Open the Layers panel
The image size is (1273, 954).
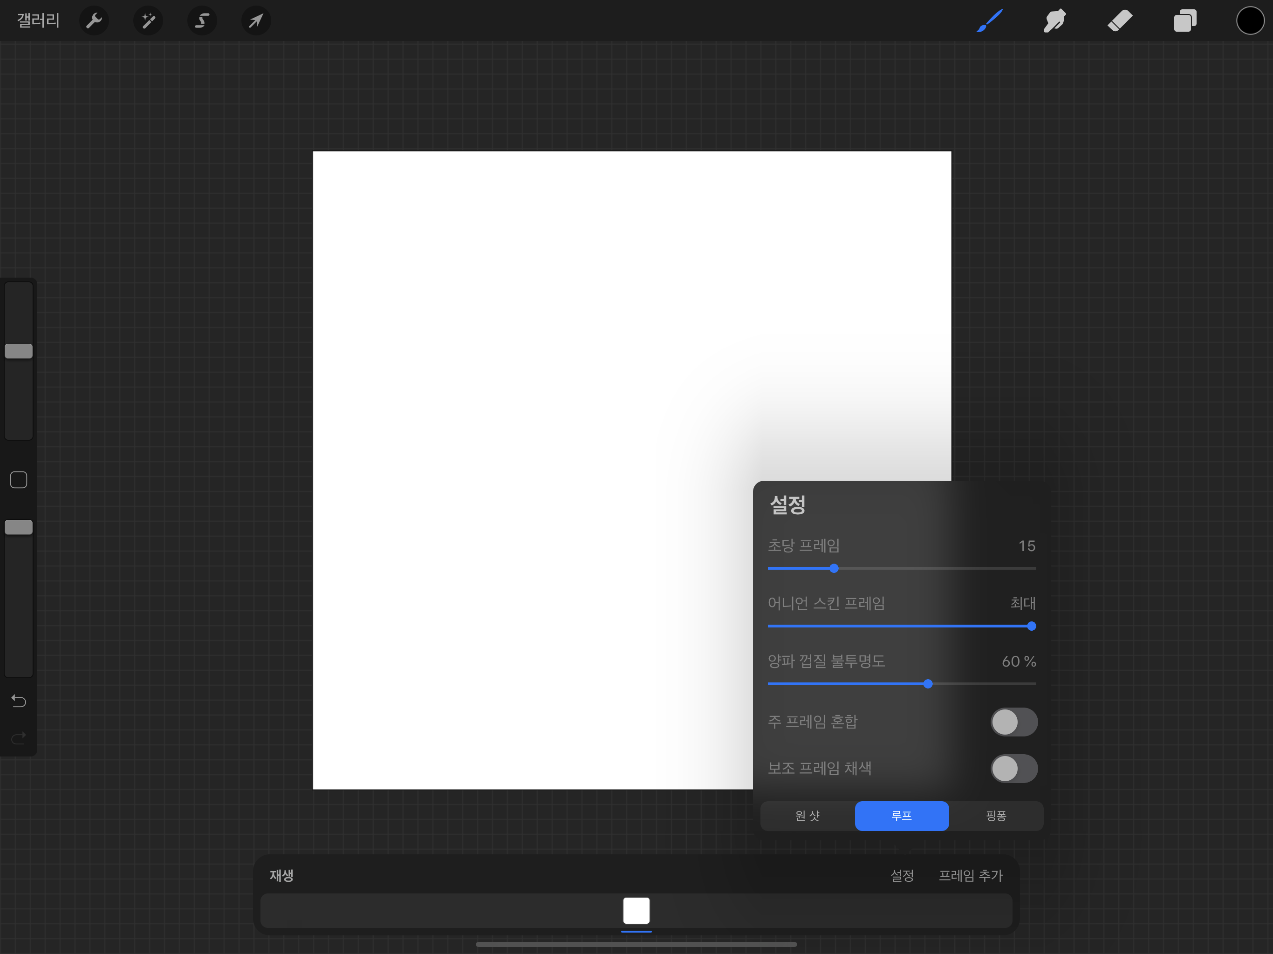point(1185,21)
